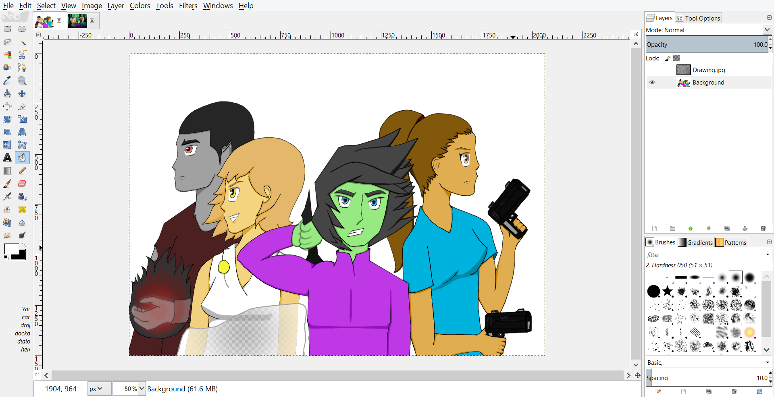Select the Bucket Fill tool
Image resolution: width=774 pixels, height=397 pixels.
[x=22, y=158]
